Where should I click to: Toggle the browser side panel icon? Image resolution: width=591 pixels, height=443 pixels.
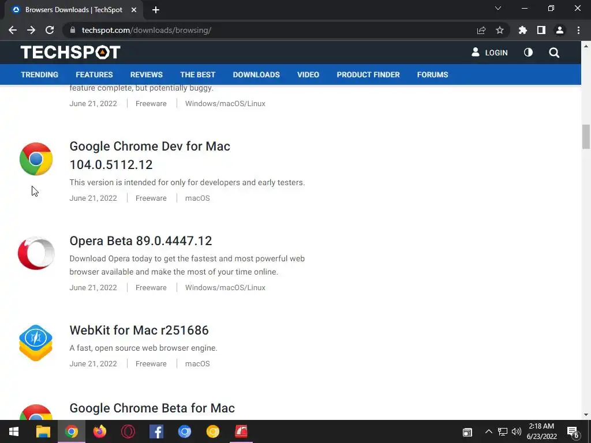click(541, 30)
